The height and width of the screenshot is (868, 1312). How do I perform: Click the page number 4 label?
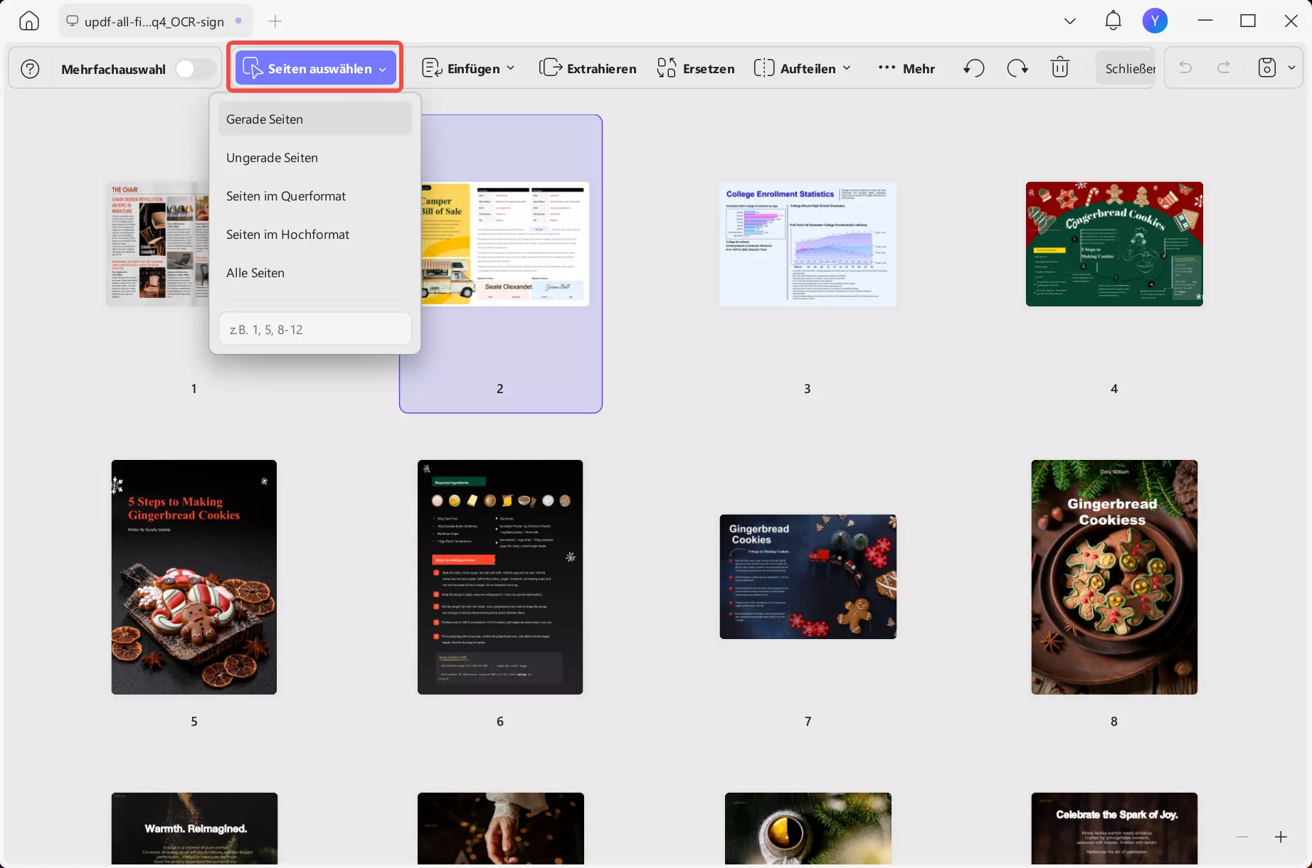(1114, 388)
